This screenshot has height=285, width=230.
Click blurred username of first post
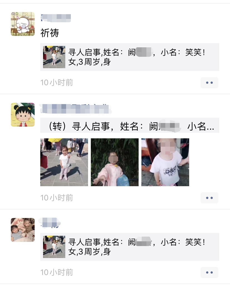pyautogui.click(x=56, y=18)
